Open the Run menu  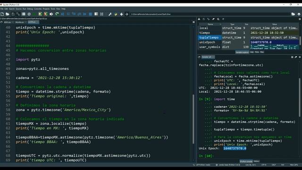click(24, 9)
